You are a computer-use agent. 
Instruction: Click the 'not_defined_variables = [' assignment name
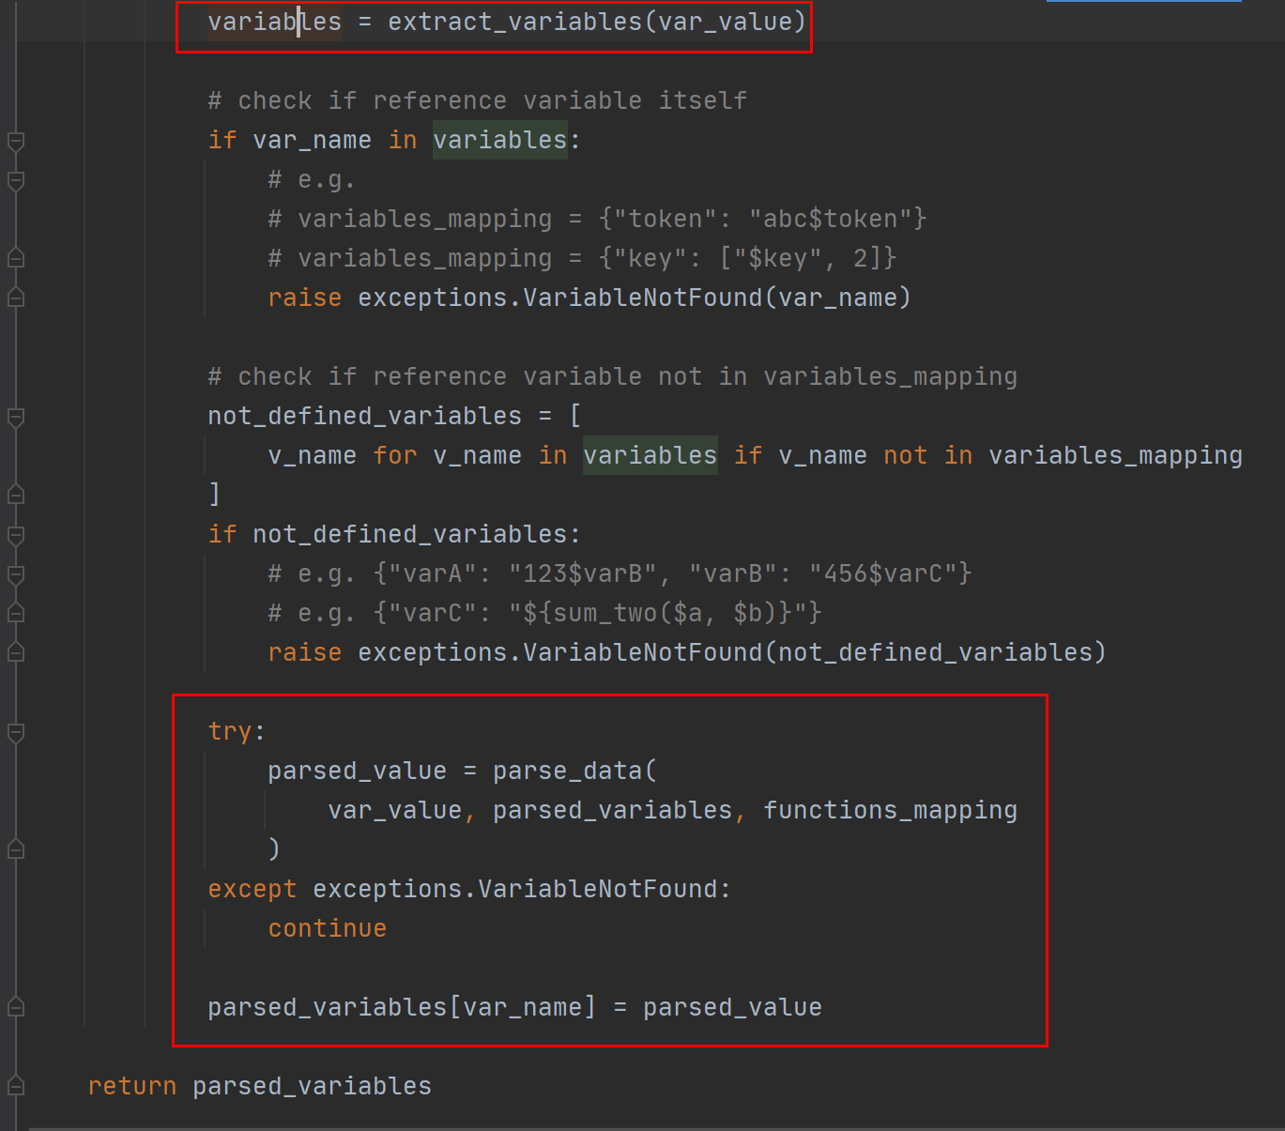364,416
